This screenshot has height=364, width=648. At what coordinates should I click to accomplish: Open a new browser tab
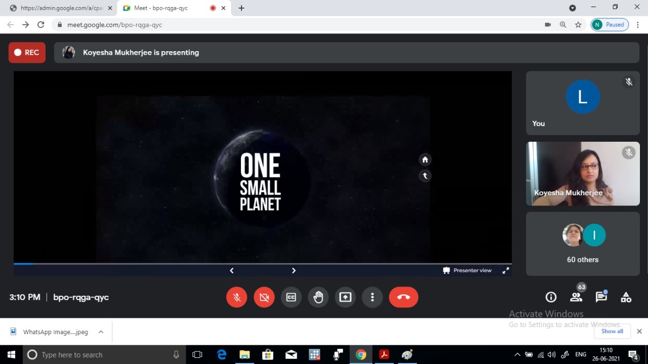pyautogui.click(x=241, y=8)
